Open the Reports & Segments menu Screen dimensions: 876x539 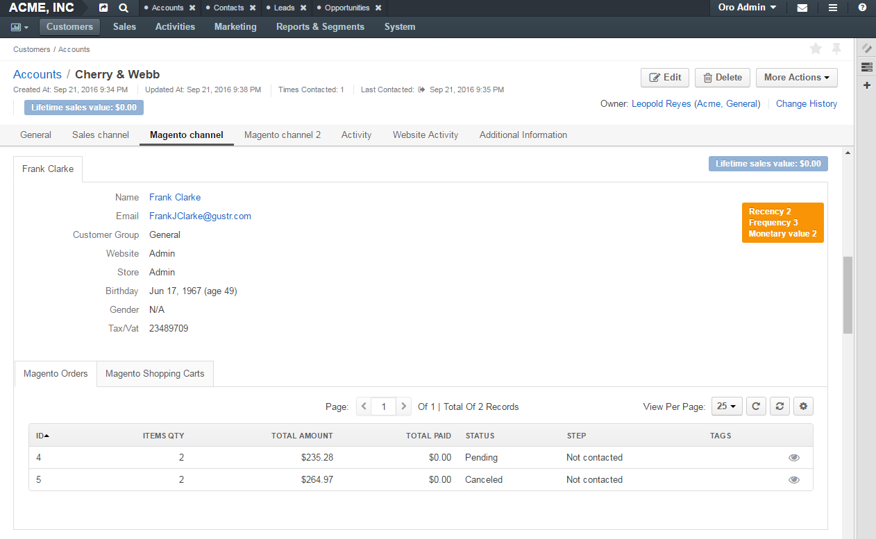point(320,27)
